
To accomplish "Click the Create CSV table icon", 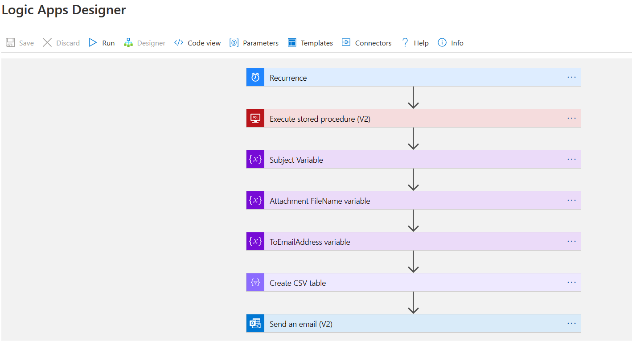I will (255, 282).
